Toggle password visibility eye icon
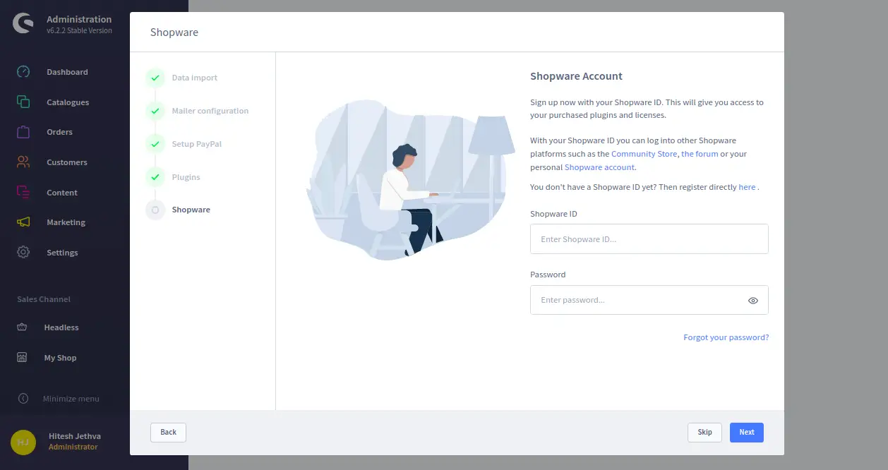 [x=753, y=301]
